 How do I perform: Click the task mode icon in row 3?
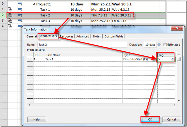(21, 21)
